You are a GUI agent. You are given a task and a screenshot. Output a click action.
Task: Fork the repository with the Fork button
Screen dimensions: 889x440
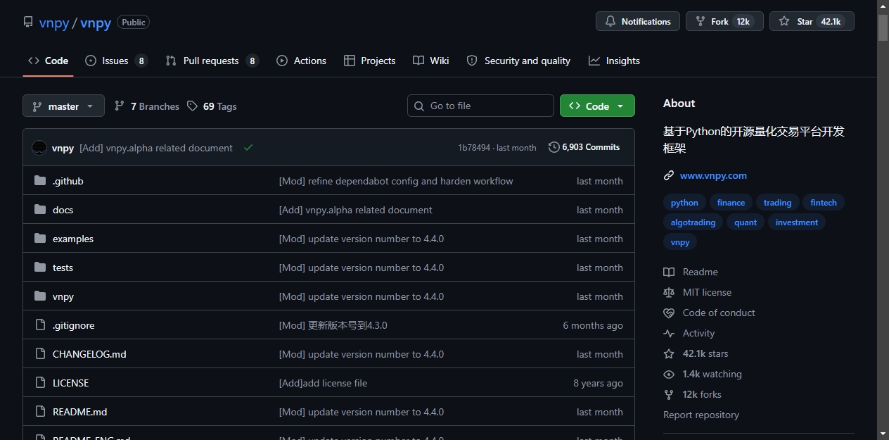[x=724, y=22]
